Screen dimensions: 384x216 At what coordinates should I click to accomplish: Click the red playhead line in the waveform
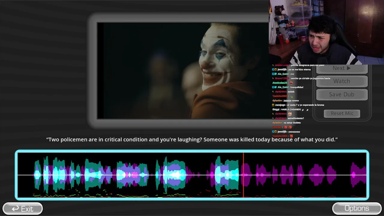coord(243,175)
